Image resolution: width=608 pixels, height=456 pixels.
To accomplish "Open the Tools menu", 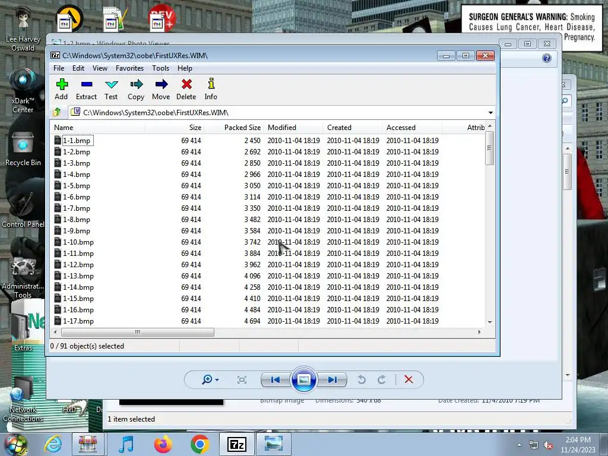I will point(160,68).
